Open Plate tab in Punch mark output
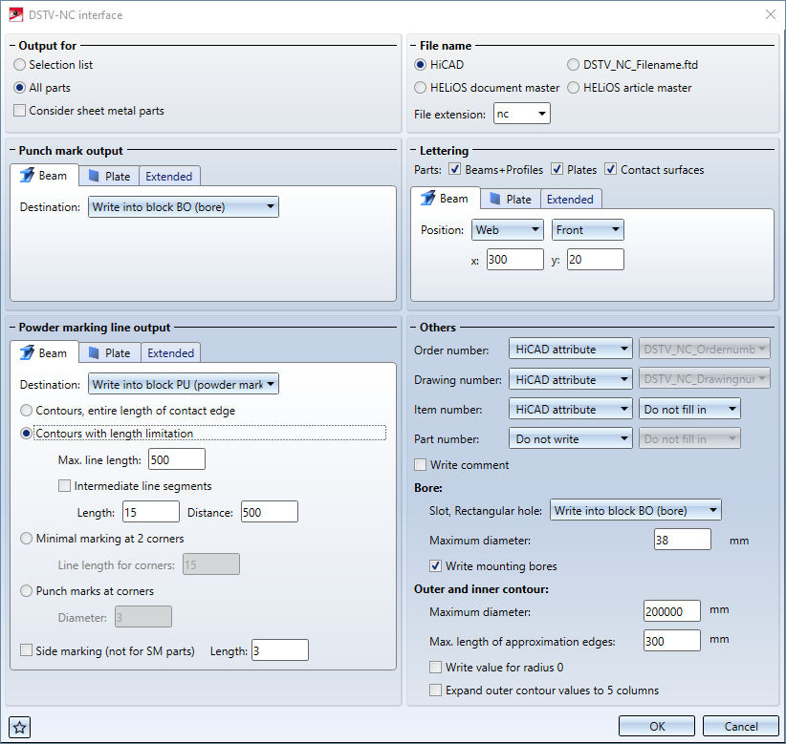The width and height of the screenshot is (786, 744). pyautogui.click(x=109, y=177)
